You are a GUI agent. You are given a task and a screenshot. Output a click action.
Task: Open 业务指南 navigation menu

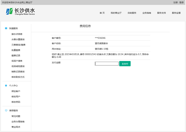tap(147, 13)
